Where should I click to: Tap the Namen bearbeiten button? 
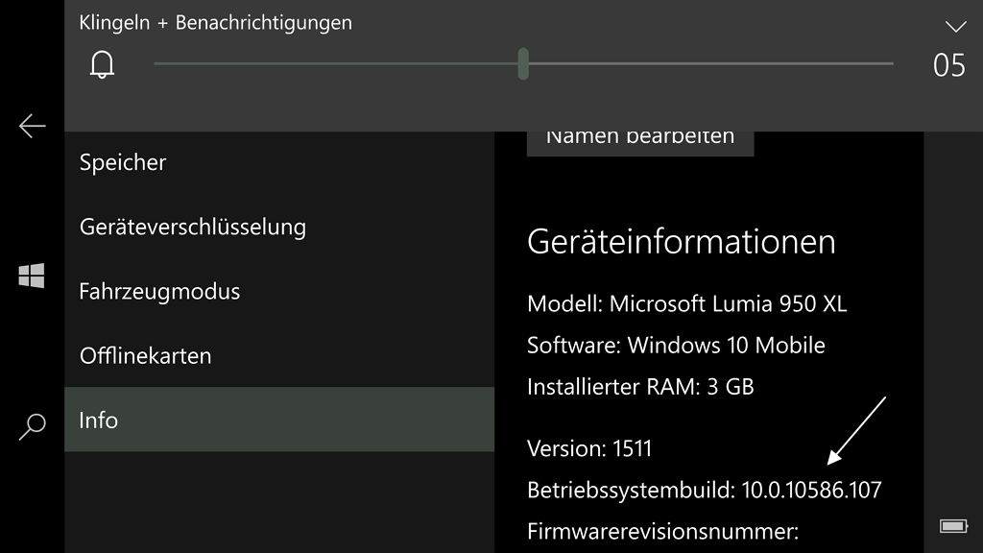pyautogui.click(x=640, y=143)
